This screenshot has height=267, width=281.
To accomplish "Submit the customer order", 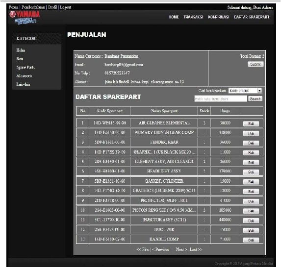I will 255,64.
